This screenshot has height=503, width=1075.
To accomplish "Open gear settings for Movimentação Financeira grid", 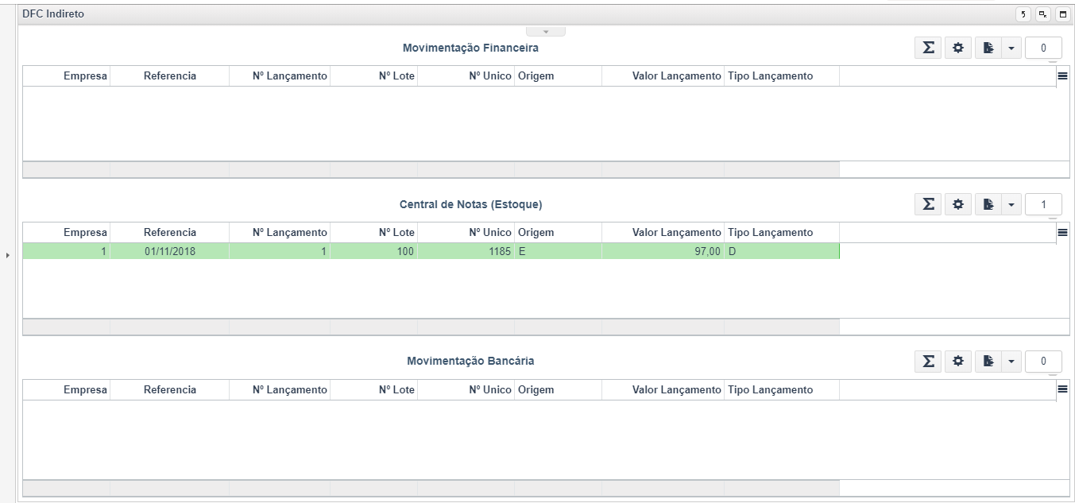I will (x=958, y=48).
